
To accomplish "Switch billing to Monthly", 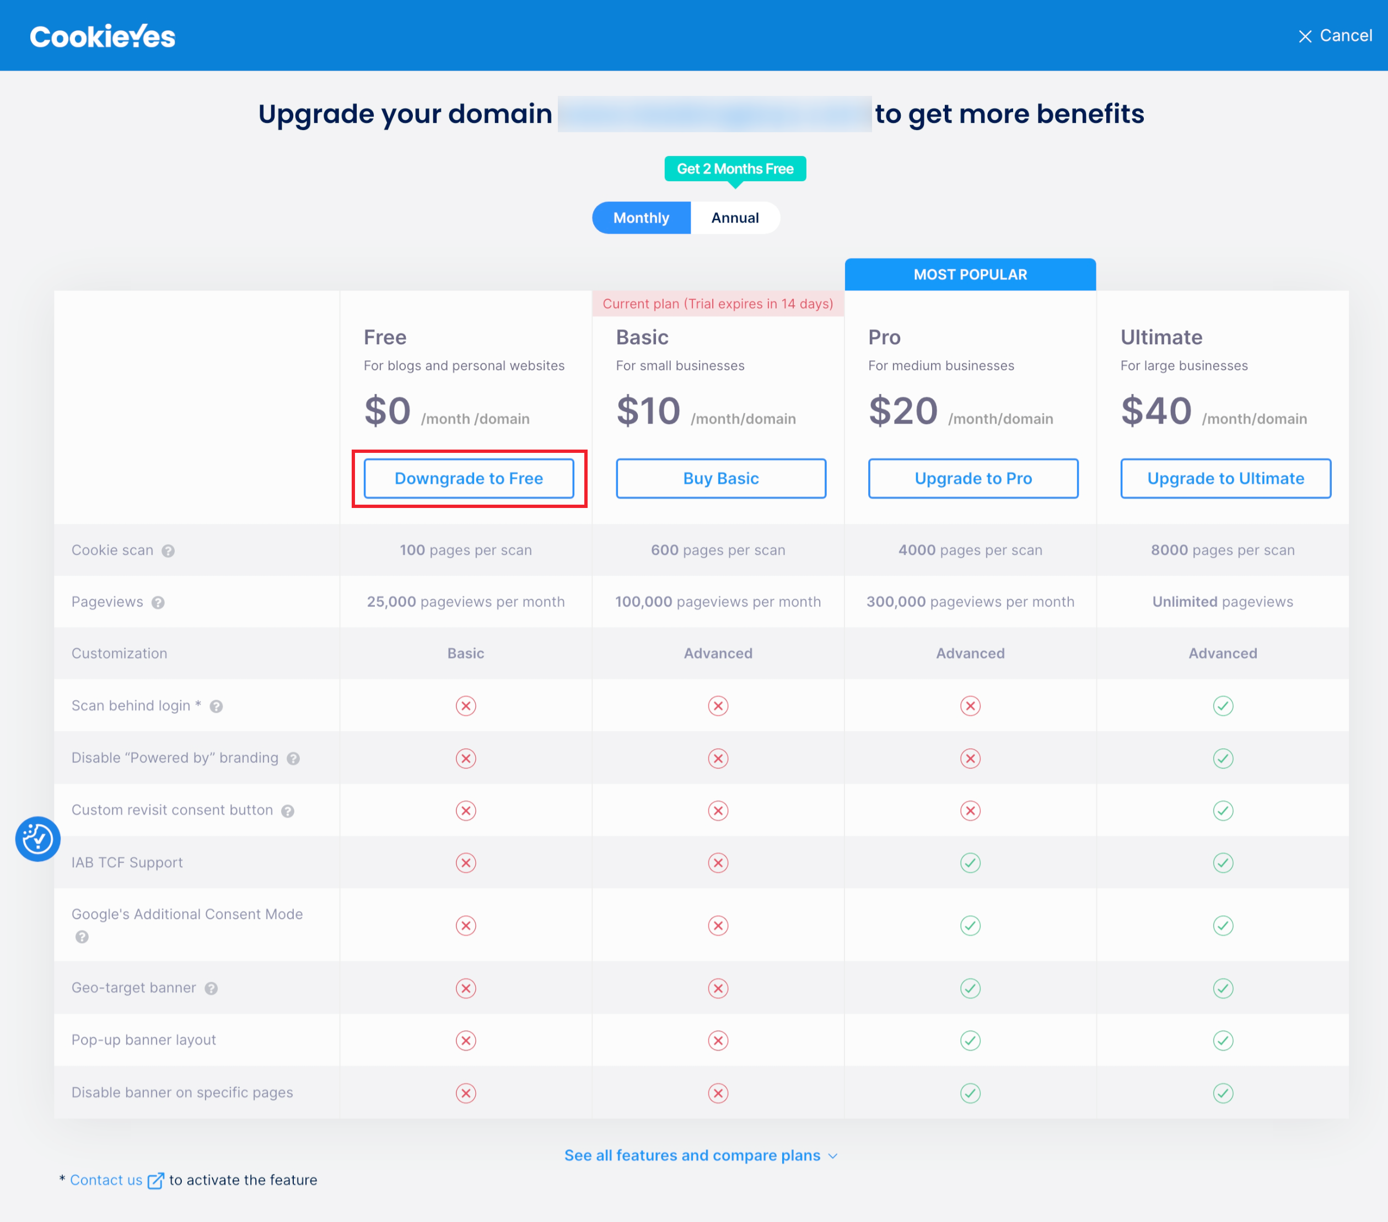I will point(641,218).
